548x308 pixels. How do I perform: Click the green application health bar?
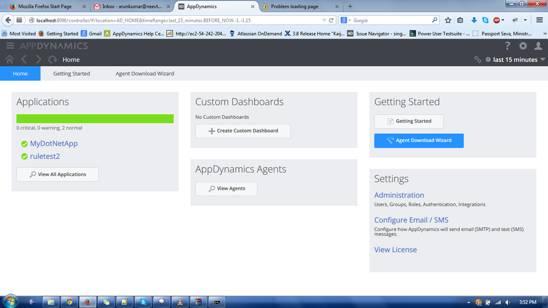coord(95,118)
